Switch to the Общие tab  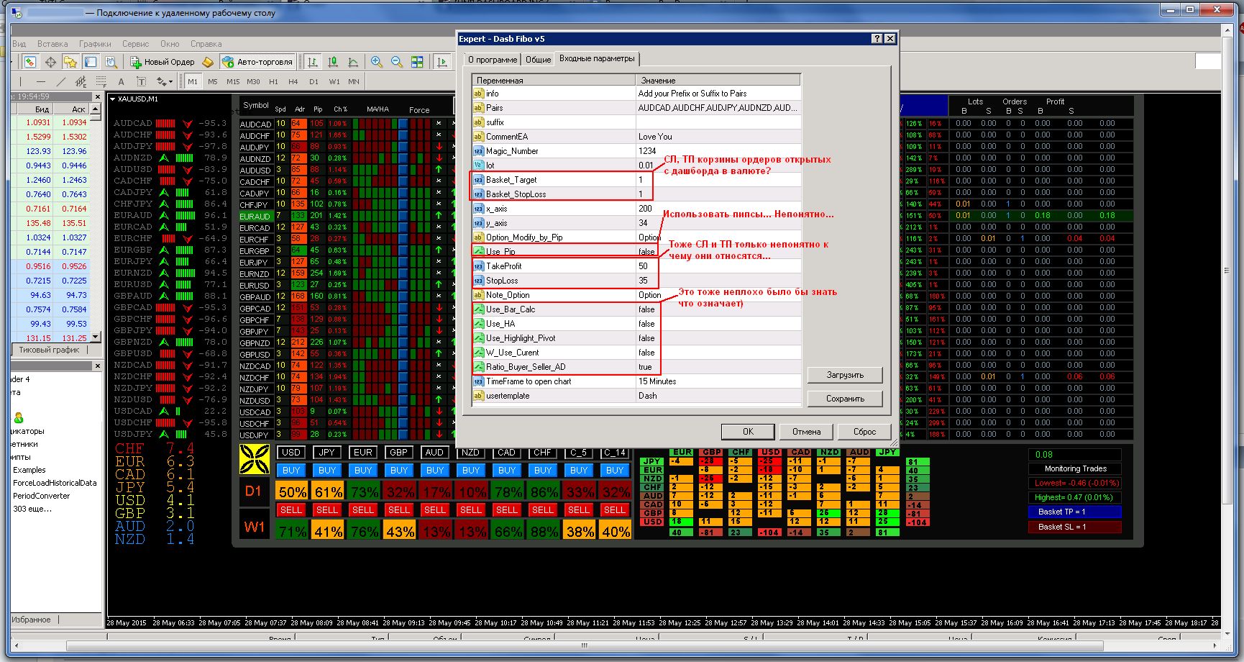(538, 60)
